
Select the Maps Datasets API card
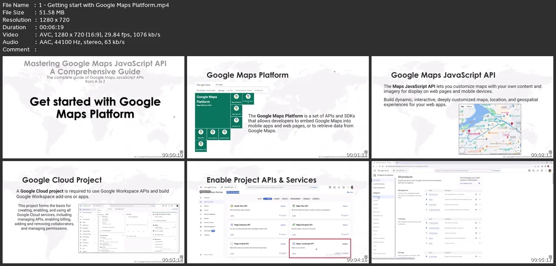click(x=258, y=229)
